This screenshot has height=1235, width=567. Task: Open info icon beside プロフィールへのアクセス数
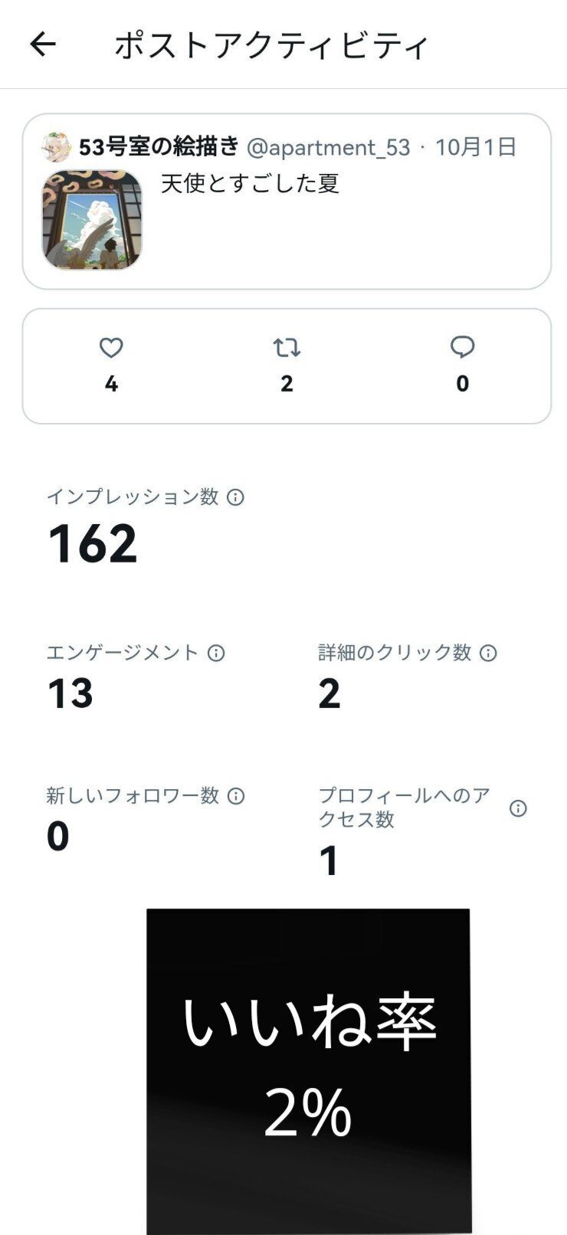click(x=518, y=808)
